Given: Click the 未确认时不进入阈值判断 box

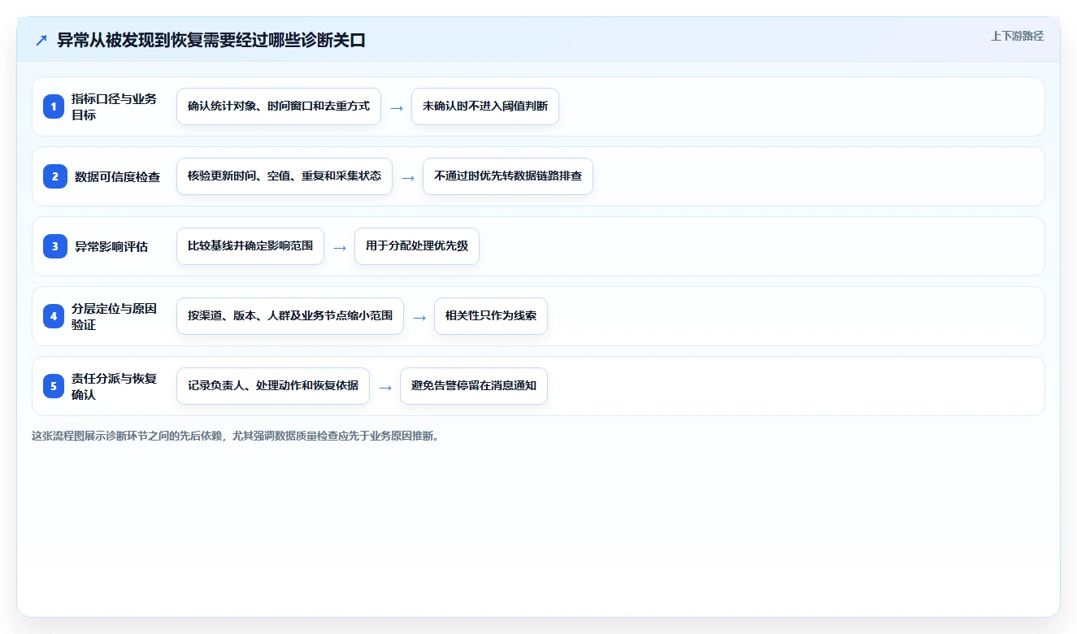Looking at the screenshot, I should 485,106.
